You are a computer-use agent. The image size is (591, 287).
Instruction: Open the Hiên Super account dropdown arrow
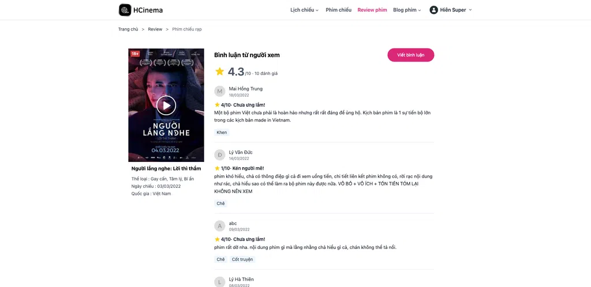coord(470,10)
